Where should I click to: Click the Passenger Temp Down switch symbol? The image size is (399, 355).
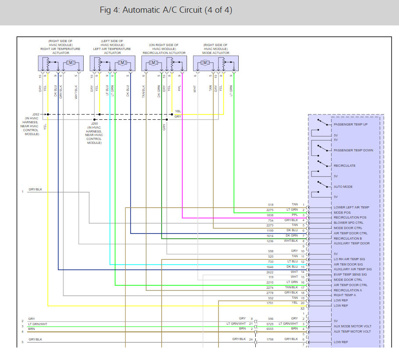(x=323, y=148)
